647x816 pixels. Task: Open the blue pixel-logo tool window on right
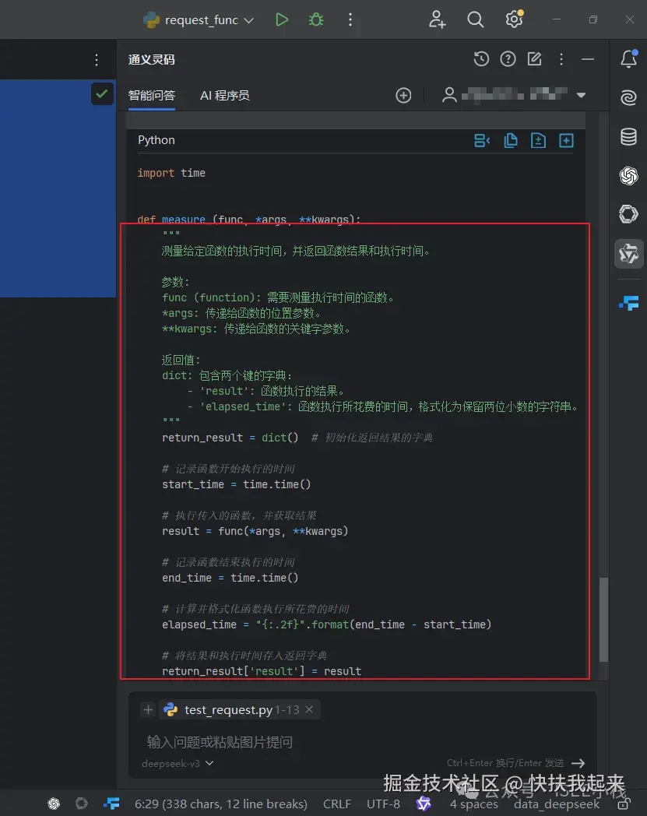pyautogui.click(x=629, y=302)
